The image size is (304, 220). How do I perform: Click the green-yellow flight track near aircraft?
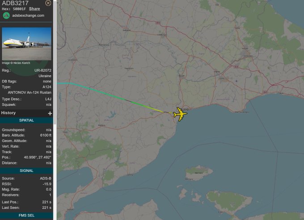148,107
